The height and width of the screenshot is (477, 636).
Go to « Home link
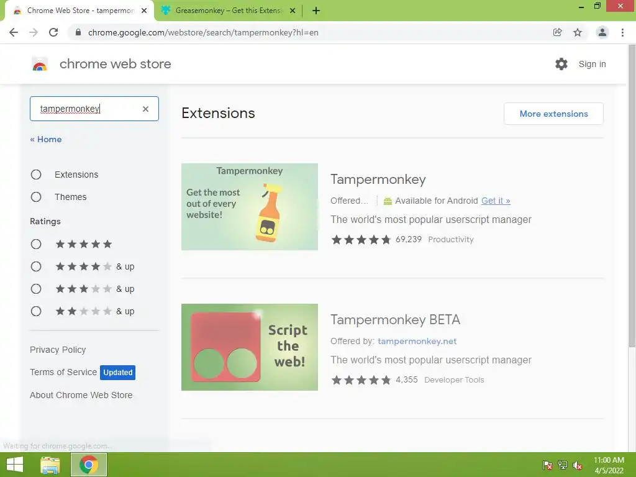(x=46, y=139)
